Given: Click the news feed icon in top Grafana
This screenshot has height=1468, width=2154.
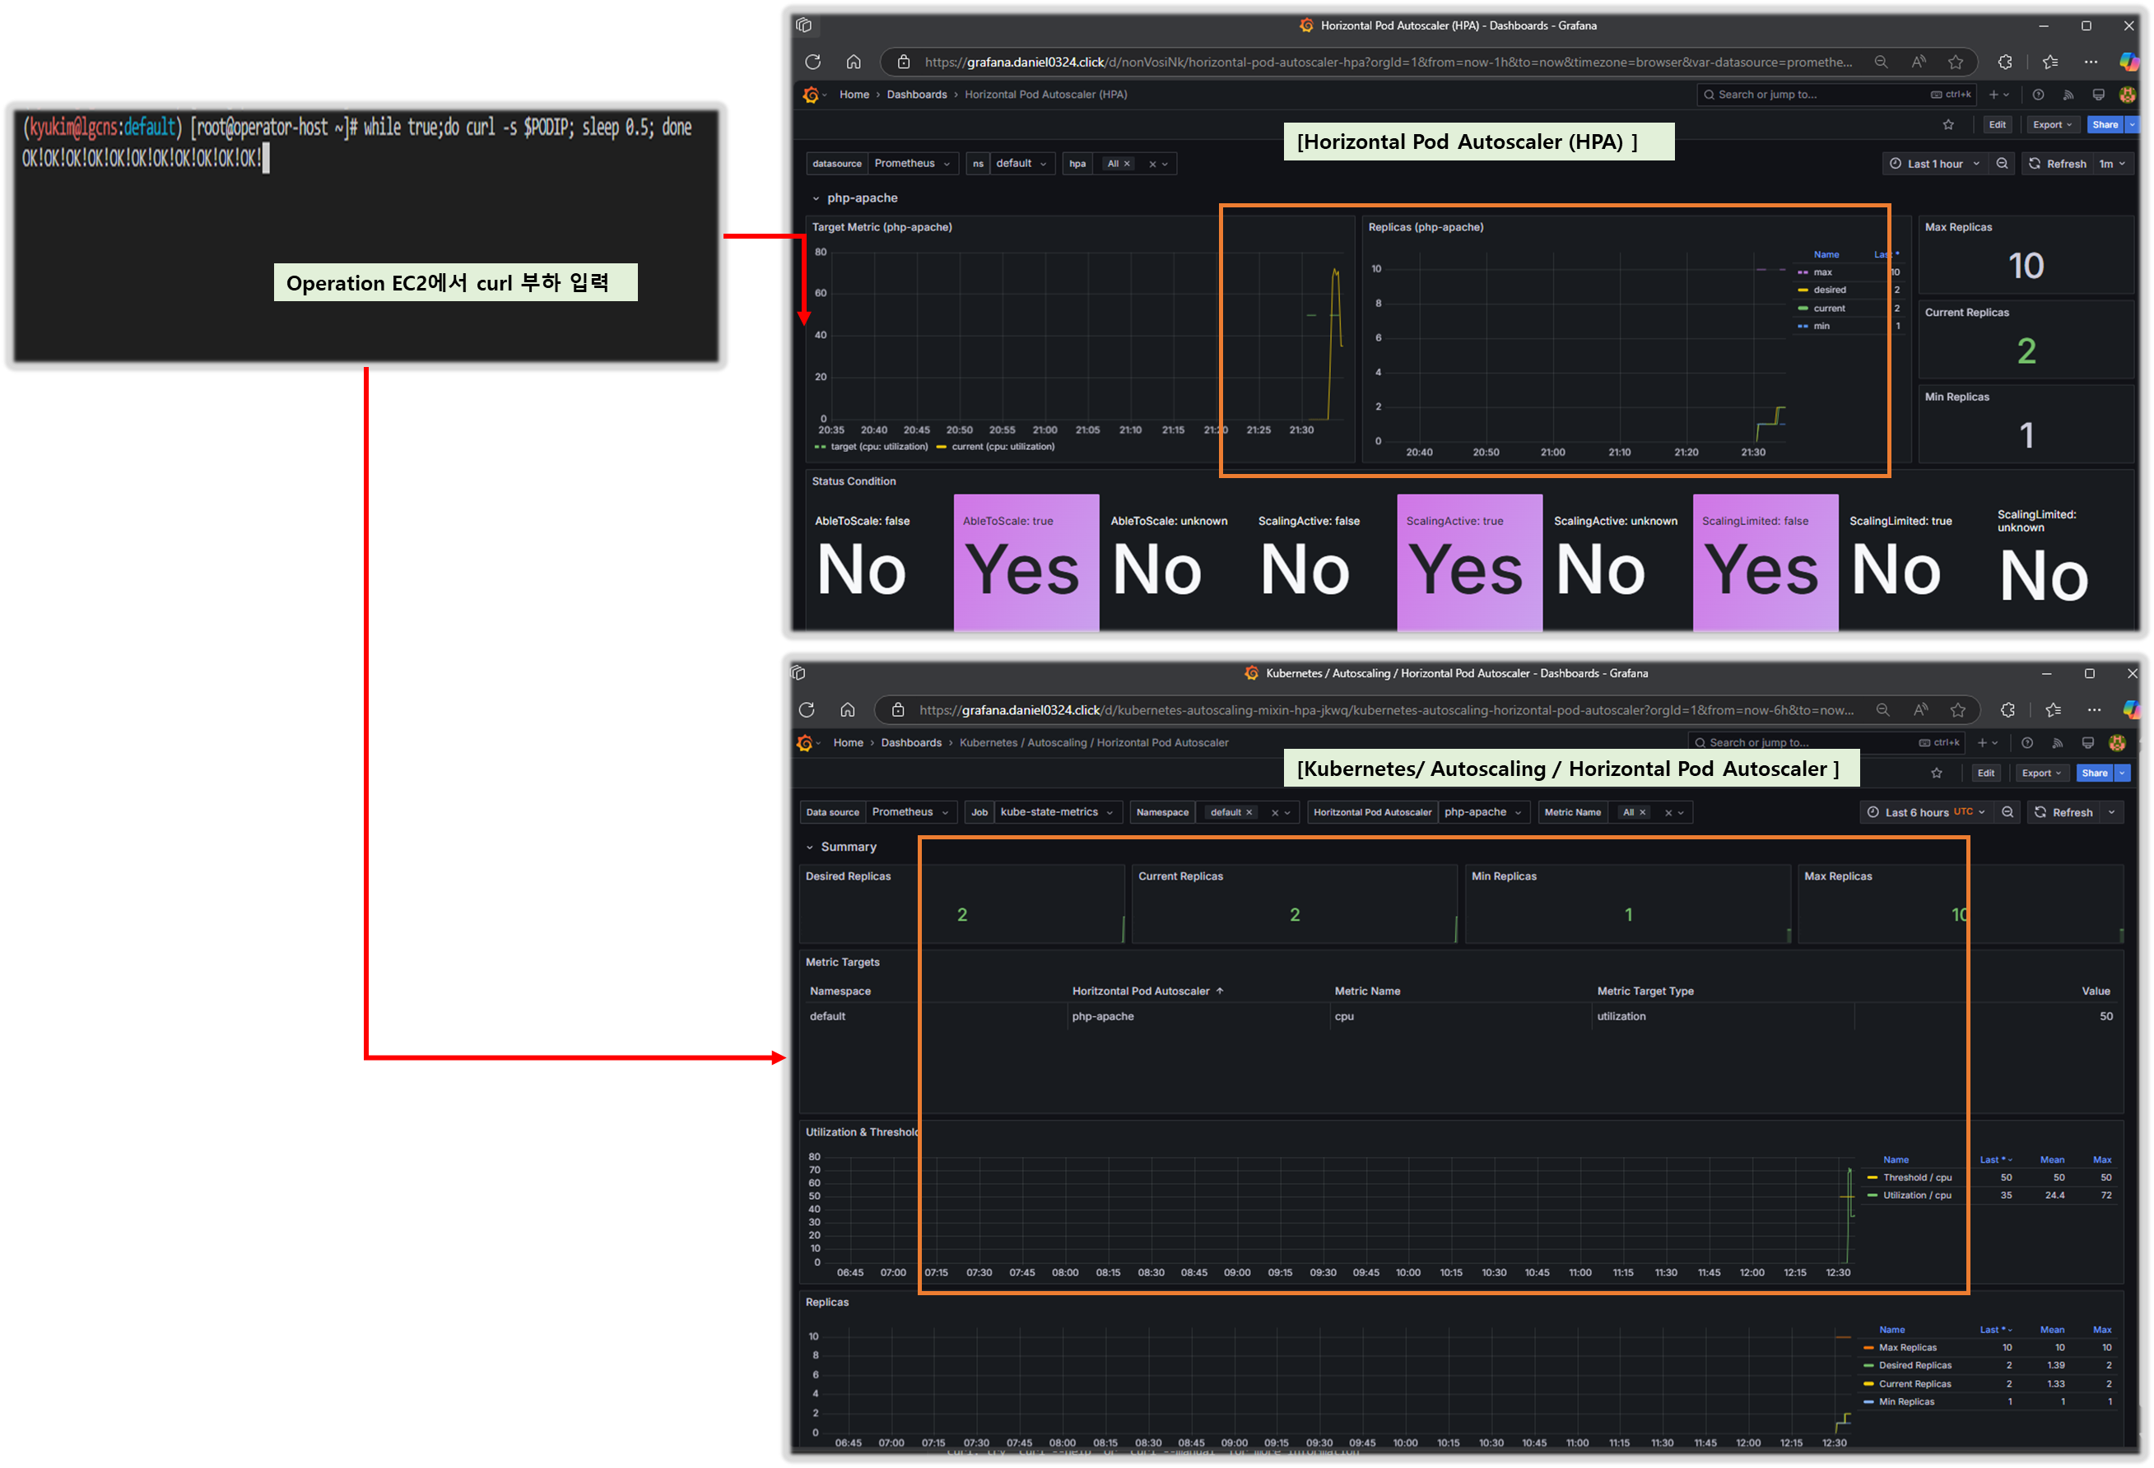Looking at the screenshot, I should tap(2068, 95).
